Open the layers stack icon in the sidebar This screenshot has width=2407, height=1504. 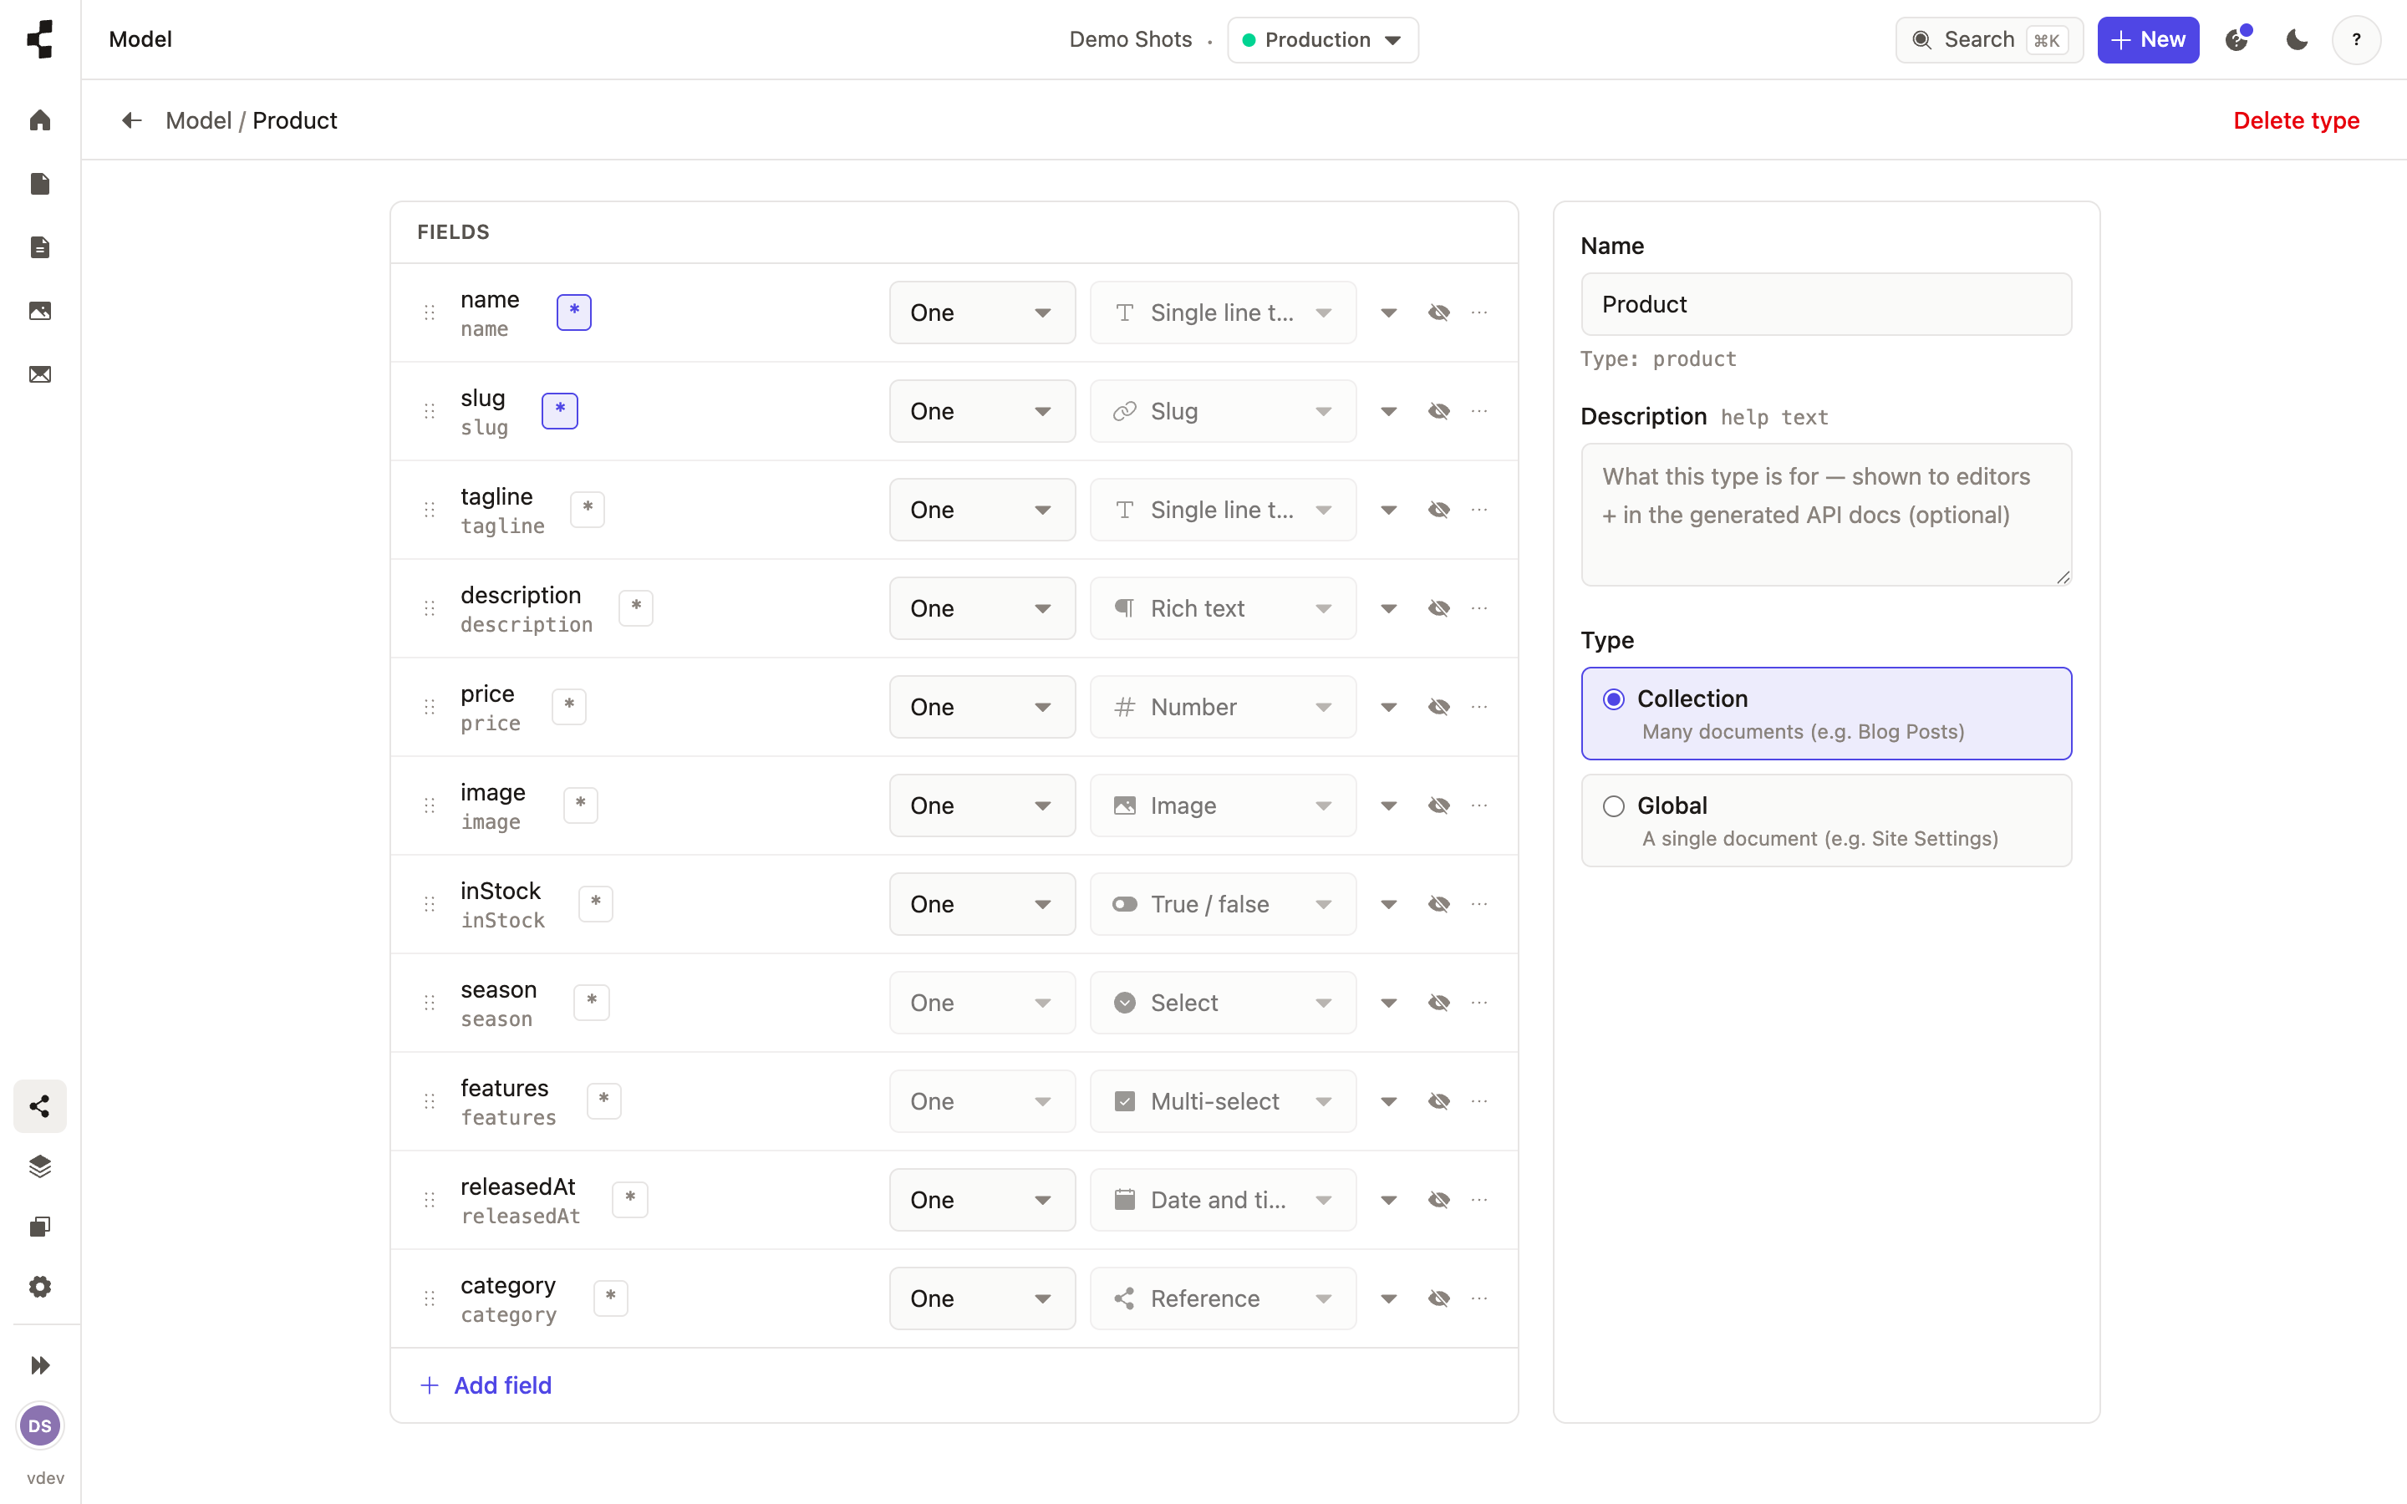point(40,1166)
